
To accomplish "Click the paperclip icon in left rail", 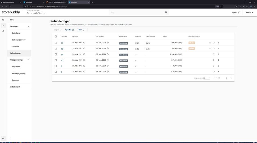I will (3, 26).
